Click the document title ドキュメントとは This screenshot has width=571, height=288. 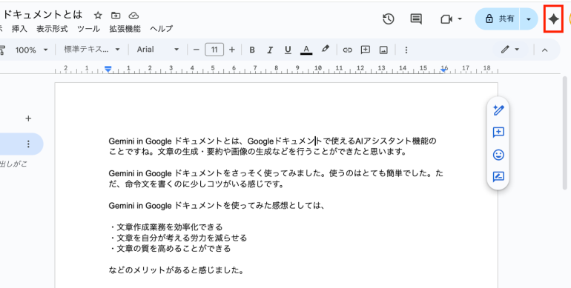tap(42, 15)
